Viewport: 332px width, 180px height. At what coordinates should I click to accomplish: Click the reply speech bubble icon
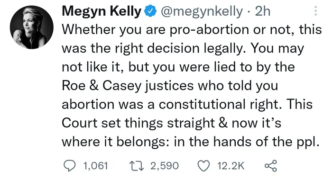[69, 166]
